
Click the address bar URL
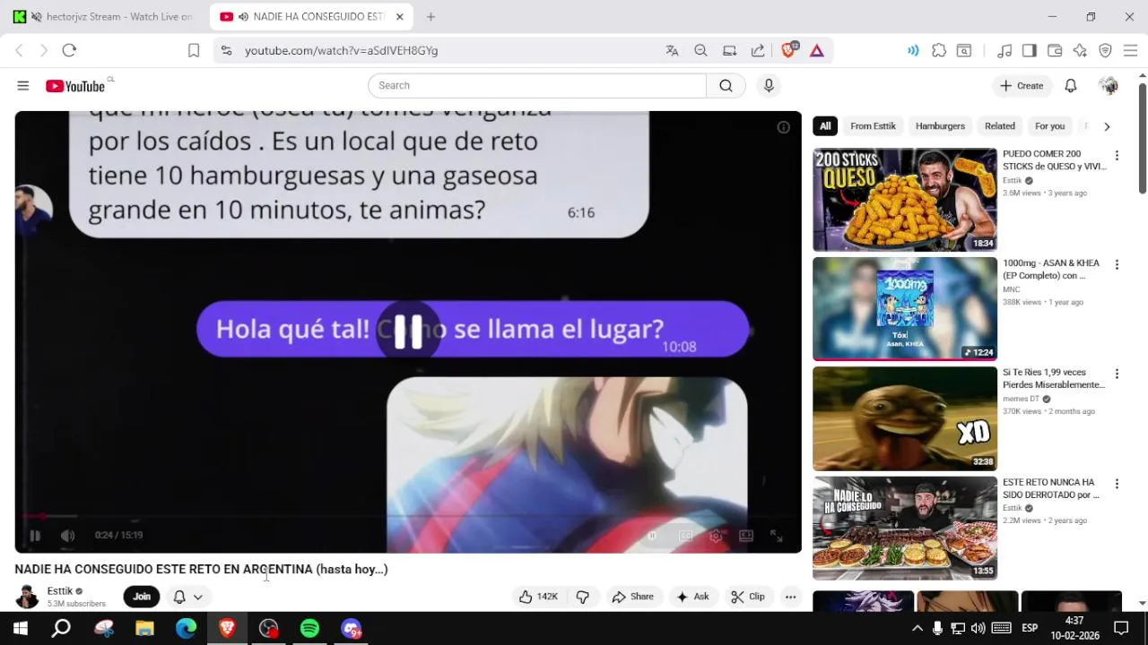coord(342,51)
